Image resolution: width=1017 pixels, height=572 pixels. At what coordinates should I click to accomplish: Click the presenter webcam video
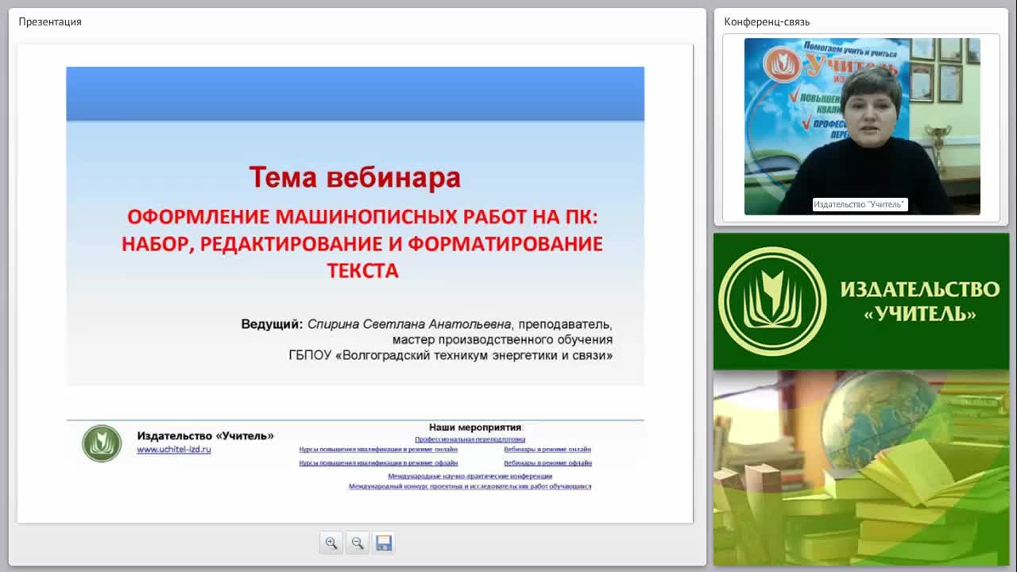pos(862,126)
